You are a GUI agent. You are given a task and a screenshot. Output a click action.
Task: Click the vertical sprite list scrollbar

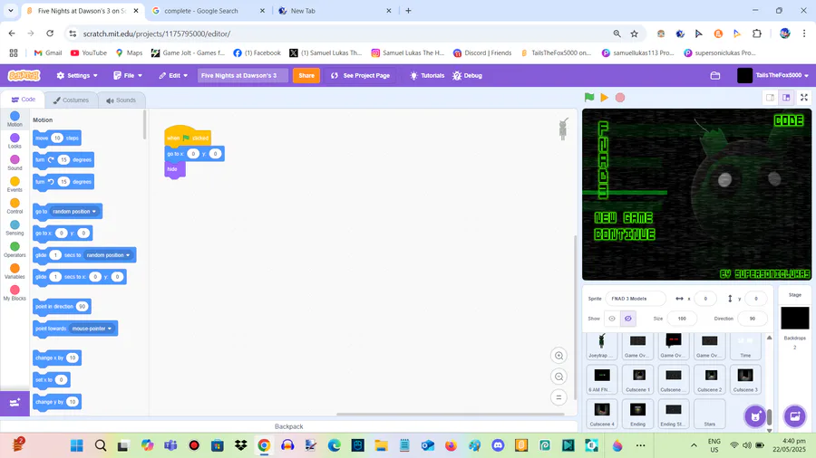pos(769,416)
